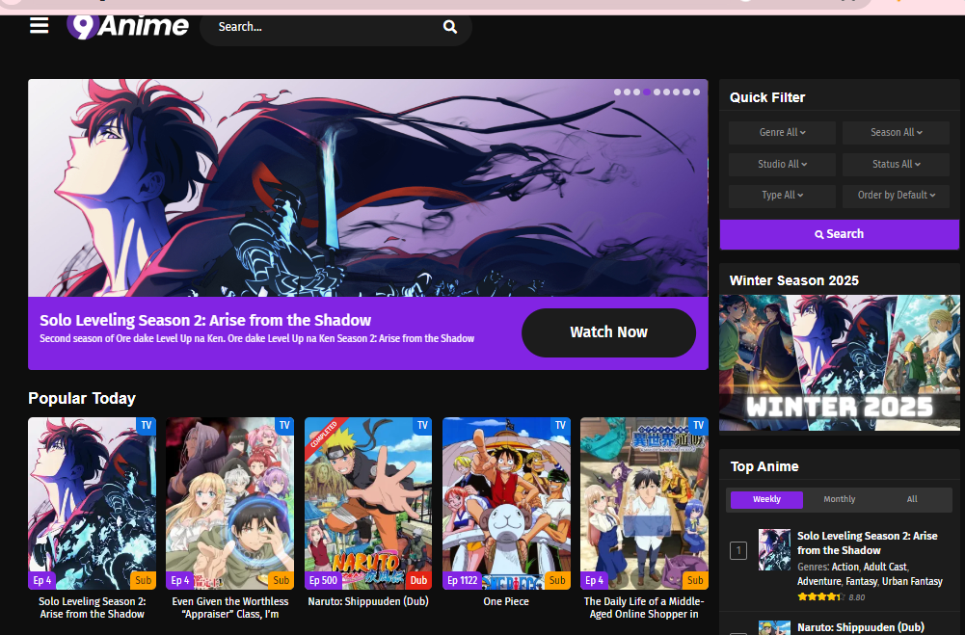Click the Solo Leveling hero banner title
The image size is (965, 635).
click(205, 321)
